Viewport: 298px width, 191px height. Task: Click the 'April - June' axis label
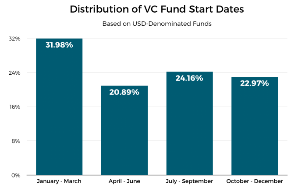coord(124,181)
